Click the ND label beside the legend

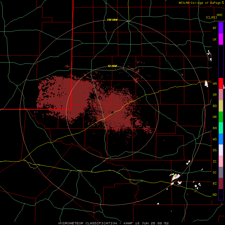214,195
